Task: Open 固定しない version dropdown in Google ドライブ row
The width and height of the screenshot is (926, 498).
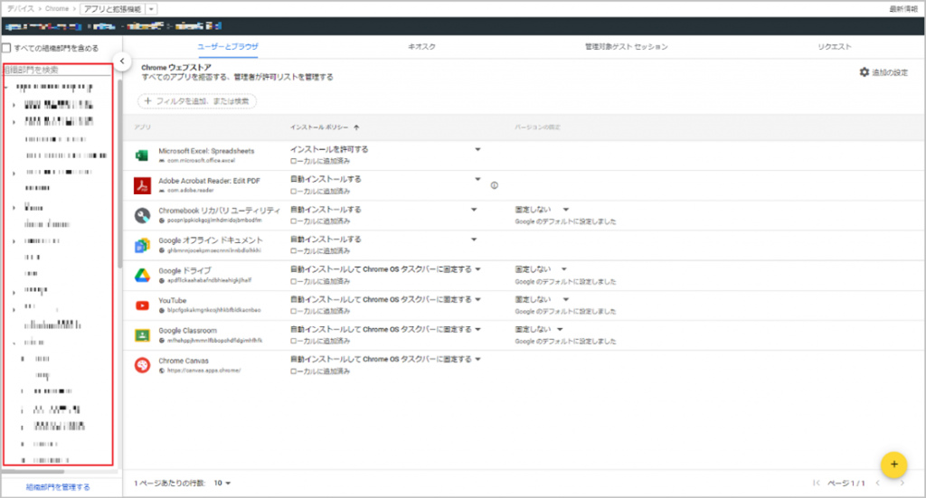Action: (564, 269)
